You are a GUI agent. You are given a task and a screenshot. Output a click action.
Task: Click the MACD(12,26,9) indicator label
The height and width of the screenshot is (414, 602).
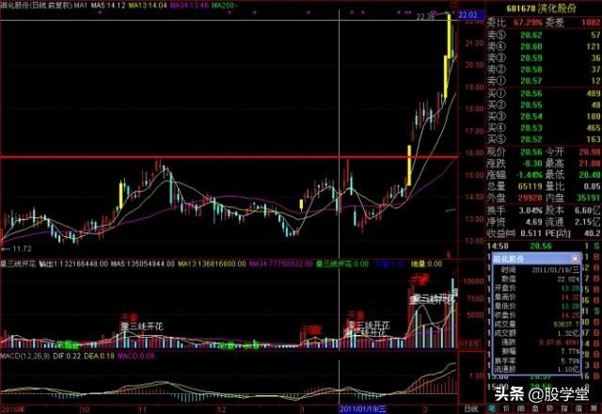pyautogui.click(x=25, y=356)
